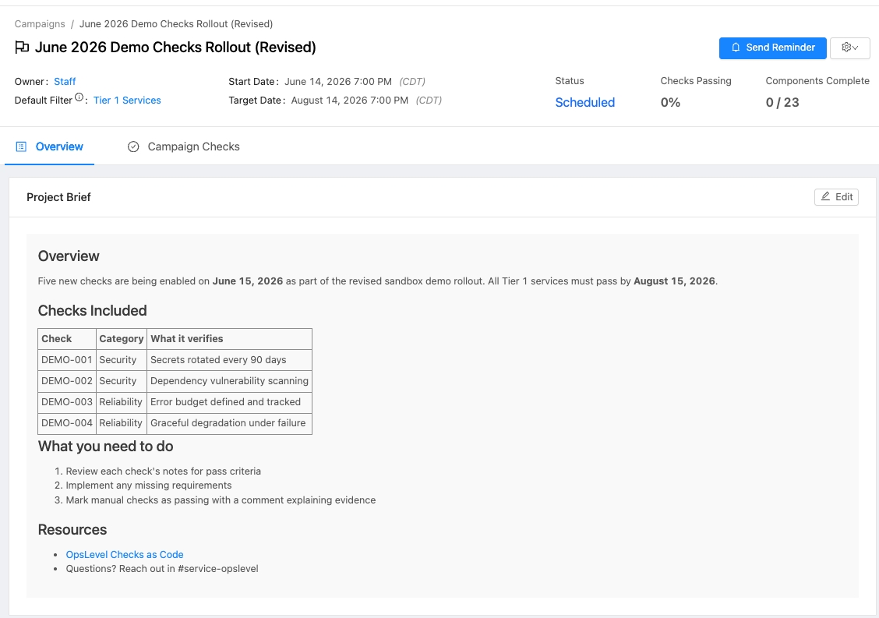Image resolution: width=879 pixels, height=618 pixels.
Task: Click the pencil icon in Edit button
Action: [x=825, y=196]
